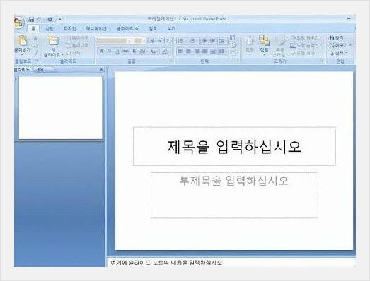Go to the 애니메이션 ribbon tab
370x281 pixels.
[x=96, y=28]
